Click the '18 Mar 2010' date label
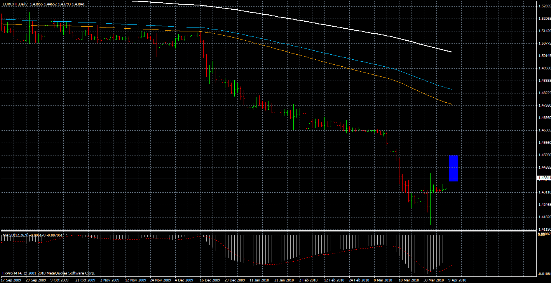 click(408, 280)
